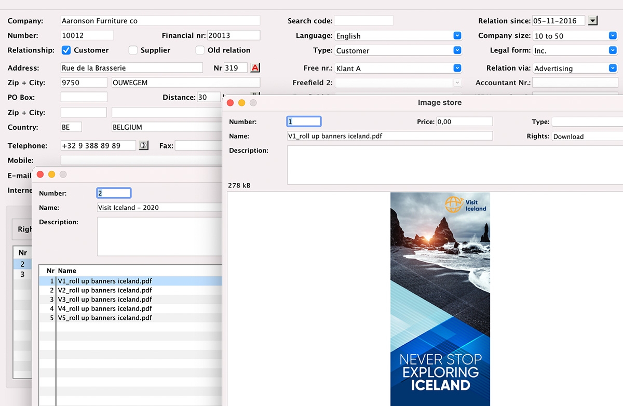Click the red A icon beside address number
The height and width of the screenshot is (406, 623).
tap(255, 68)
